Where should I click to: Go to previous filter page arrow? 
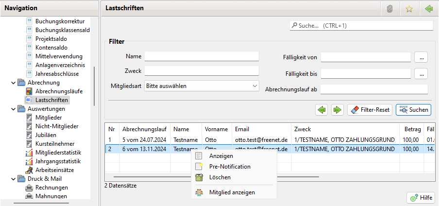[321, 110]
